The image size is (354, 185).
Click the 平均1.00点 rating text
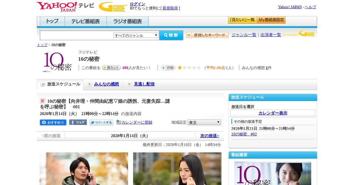point(215,68)
